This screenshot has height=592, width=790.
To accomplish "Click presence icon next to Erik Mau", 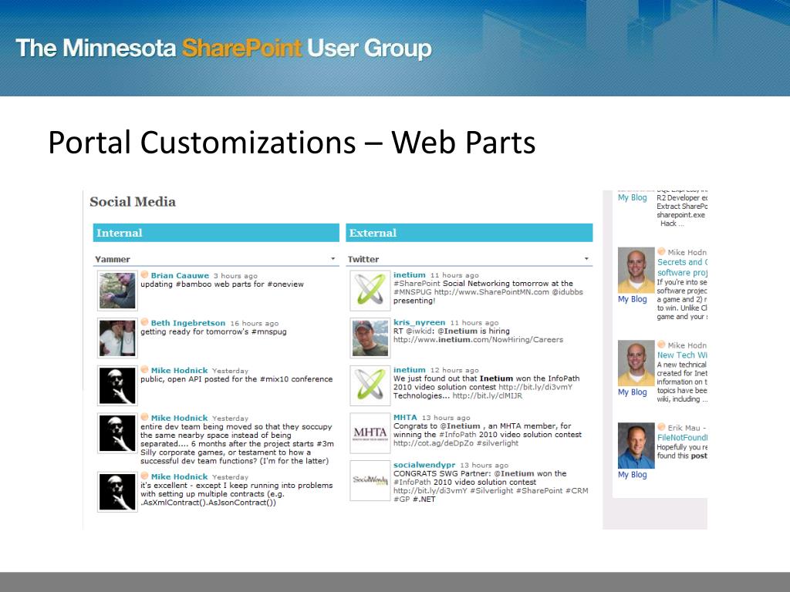I will pyautogui.click(x=661, y=427).
